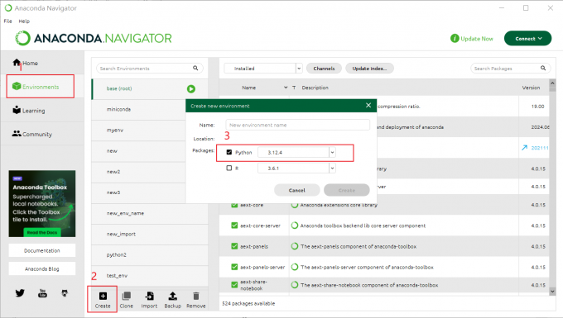Open the Anaconda Blog link button
Viewport: 563px width, 318px height.
(x=42, y=268)
